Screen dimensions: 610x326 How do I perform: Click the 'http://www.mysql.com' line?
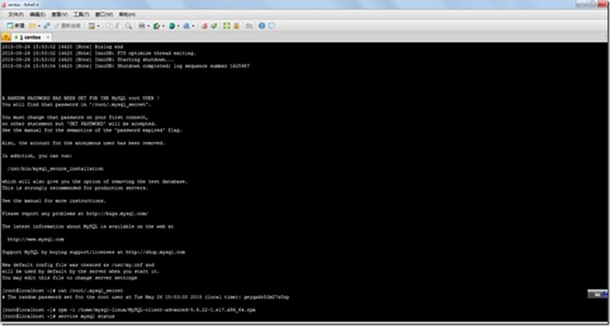tap(36, 239)
